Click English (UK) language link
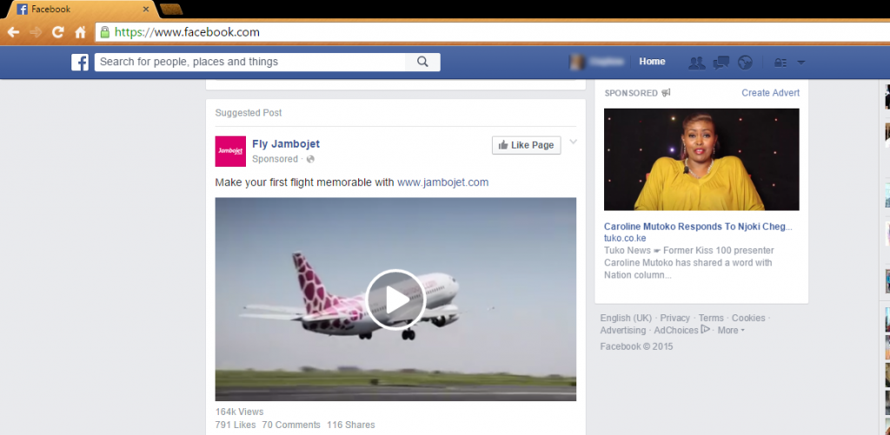Screen dimensions: 890x435 tap(626, 318)
